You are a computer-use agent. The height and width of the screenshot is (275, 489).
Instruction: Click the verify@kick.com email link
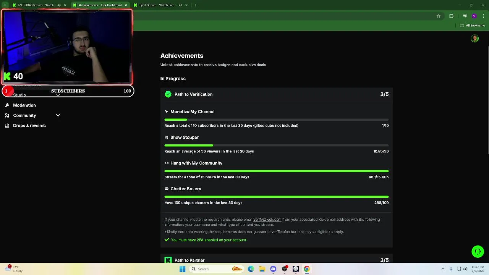click(267, 220)
